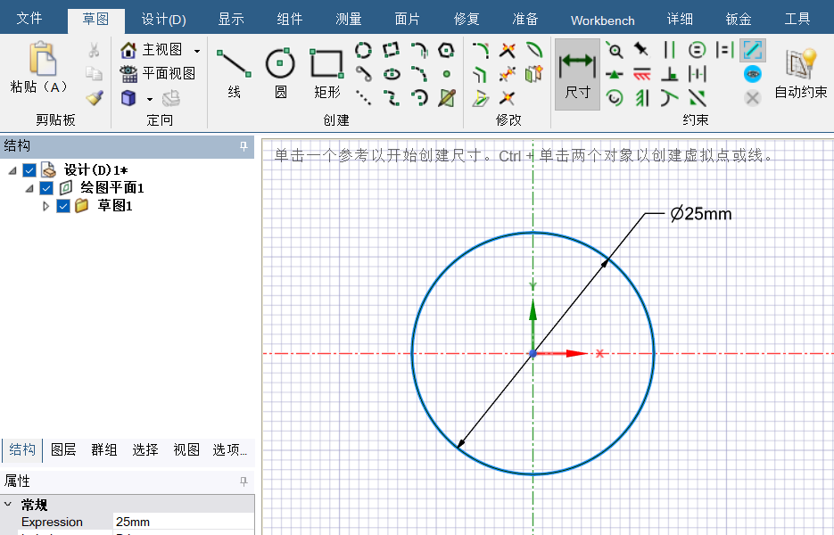Switch to the 测量 ribbon tab

(x=348, y=20)
